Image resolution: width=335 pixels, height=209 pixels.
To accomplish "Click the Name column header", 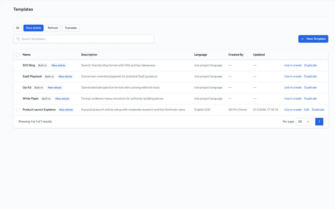I will (x=26, y=54).
